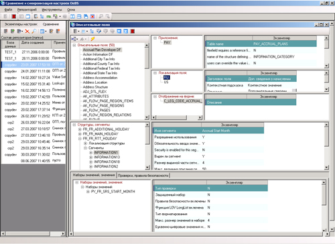Select Наборы значений, значения tab
Screen dimensions: 335x244
click(x=94, y=175)
